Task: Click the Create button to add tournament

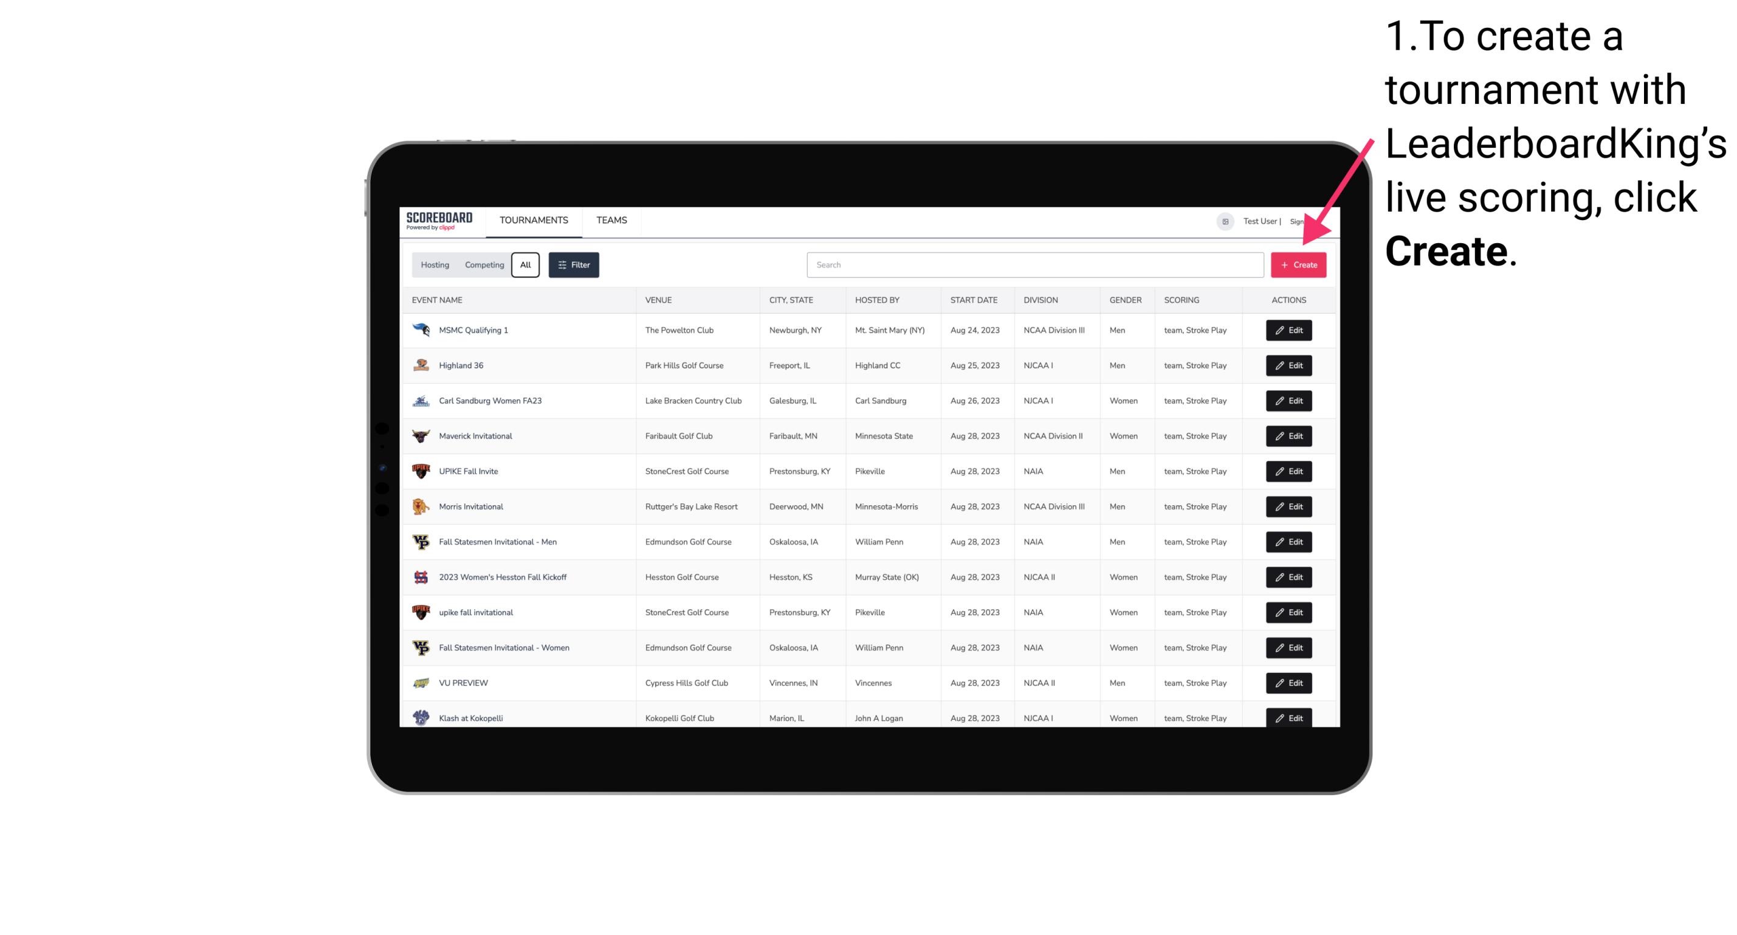Action: (1298, 265)
